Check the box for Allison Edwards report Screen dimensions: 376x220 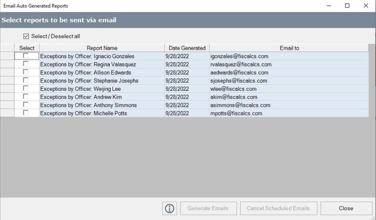click(x=26, y=72)
